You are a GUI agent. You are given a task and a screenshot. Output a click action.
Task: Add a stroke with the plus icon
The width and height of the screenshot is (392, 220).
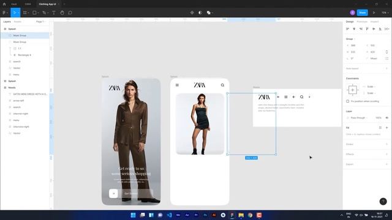386,144
